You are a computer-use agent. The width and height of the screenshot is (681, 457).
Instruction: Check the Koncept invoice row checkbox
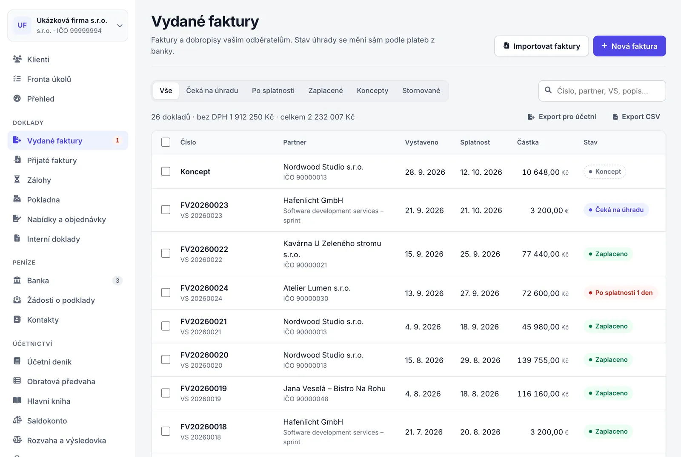coord(166,171)
